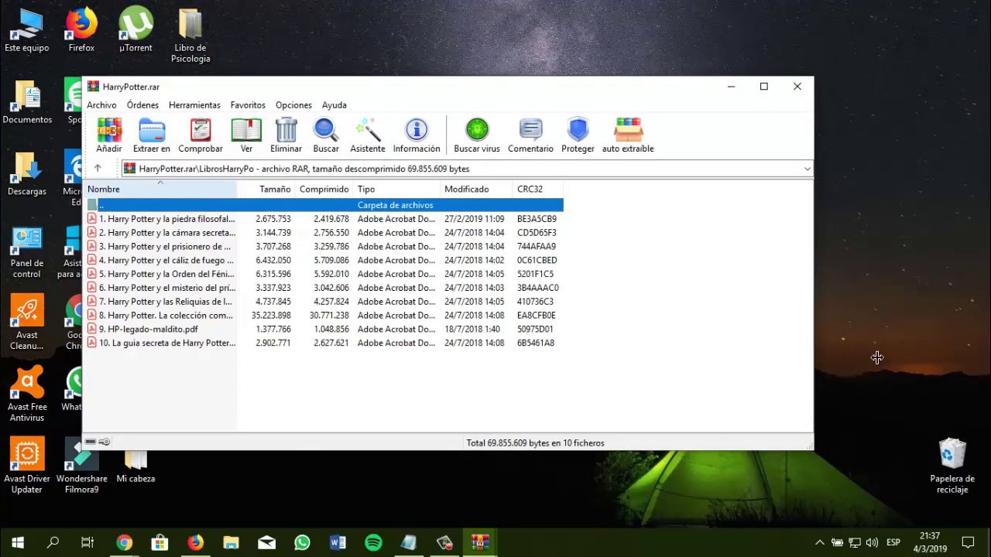Open the µTorrent desktop shortcut

(x=135, y=31)
